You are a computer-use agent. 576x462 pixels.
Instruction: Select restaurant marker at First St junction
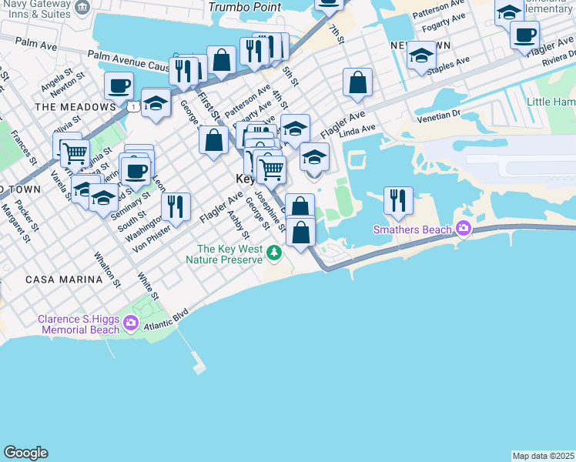coord(183,72)
